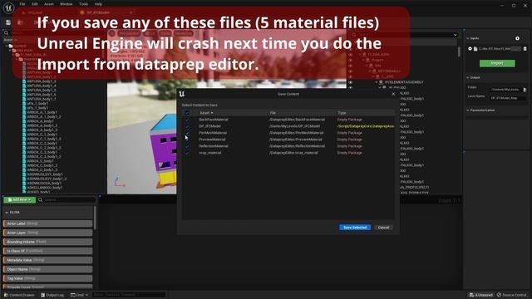Screen dimensions: 532x299
Task: Open the Tools menu
Action: click(83, 4)
